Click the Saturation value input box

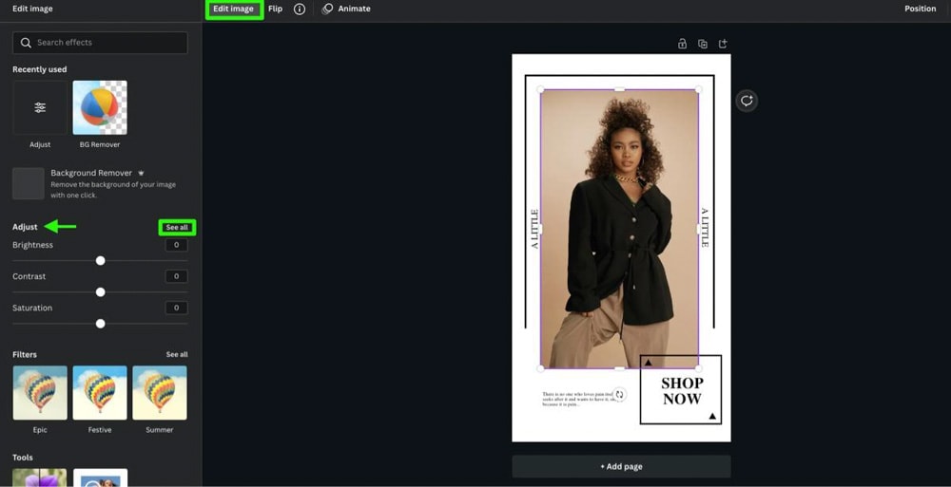pos(176,308)
